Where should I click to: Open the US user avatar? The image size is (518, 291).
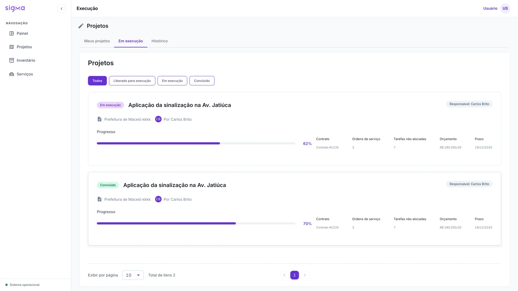(x=505, y=8)
